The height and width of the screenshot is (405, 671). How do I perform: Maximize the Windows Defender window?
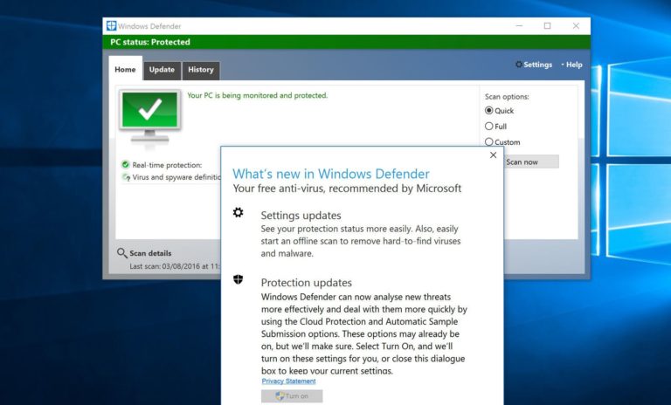(547, 26)
